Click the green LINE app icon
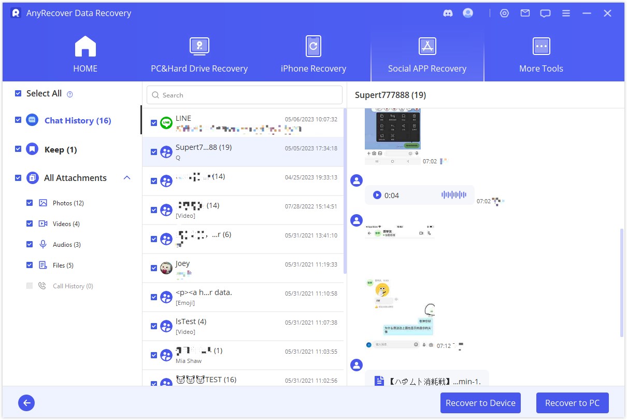The width and height of the screenshot is (627, 420). (x=166, y=123)
